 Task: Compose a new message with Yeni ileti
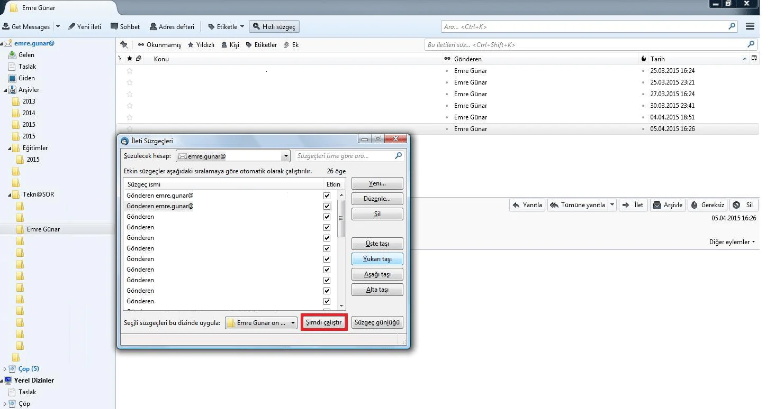85,26
